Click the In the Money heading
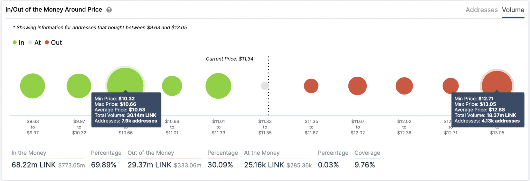 click(29, 153)
